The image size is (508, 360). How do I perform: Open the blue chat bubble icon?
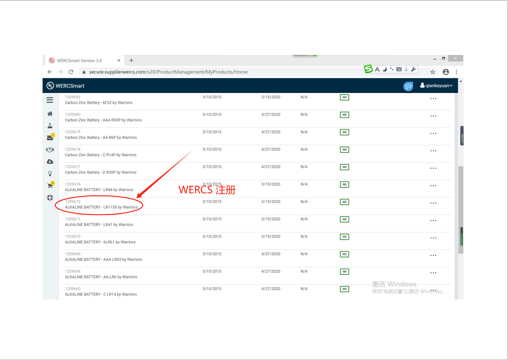coord(408,86)
